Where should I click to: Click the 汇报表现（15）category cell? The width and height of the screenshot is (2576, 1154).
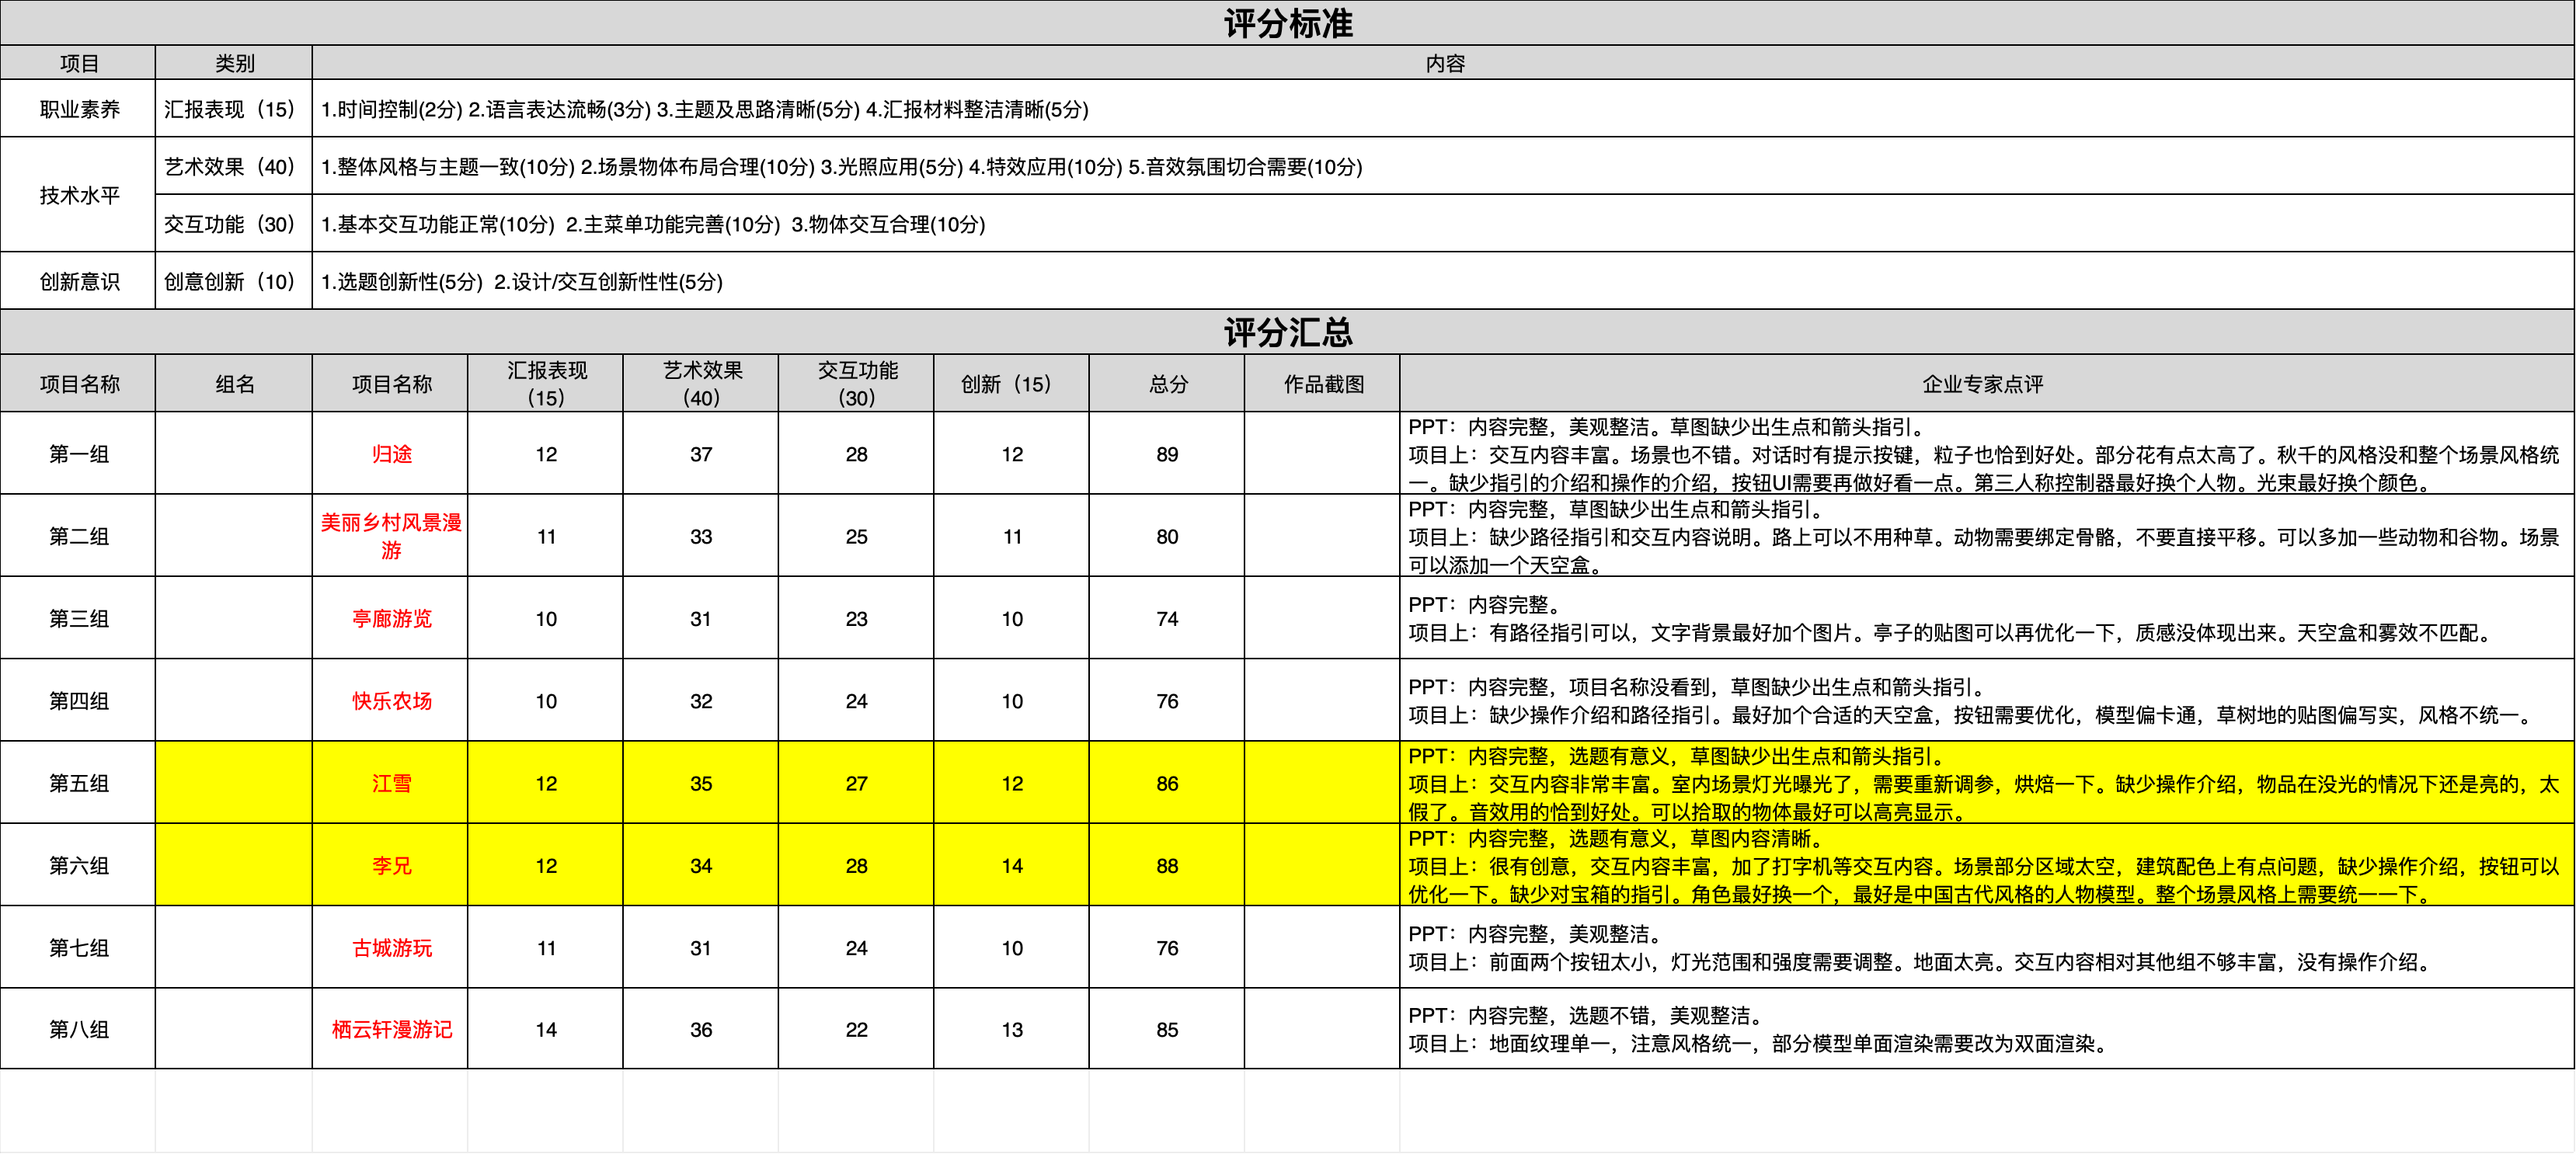click(x=234, y=109)
